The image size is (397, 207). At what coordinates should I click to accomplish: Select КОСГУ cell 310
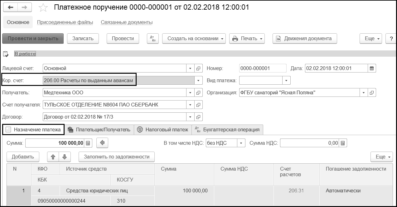coord(133,201)
